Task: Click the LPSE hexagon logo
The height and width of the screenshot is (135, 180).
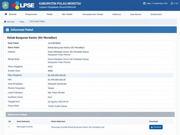Action: click(x=23, y=5)
